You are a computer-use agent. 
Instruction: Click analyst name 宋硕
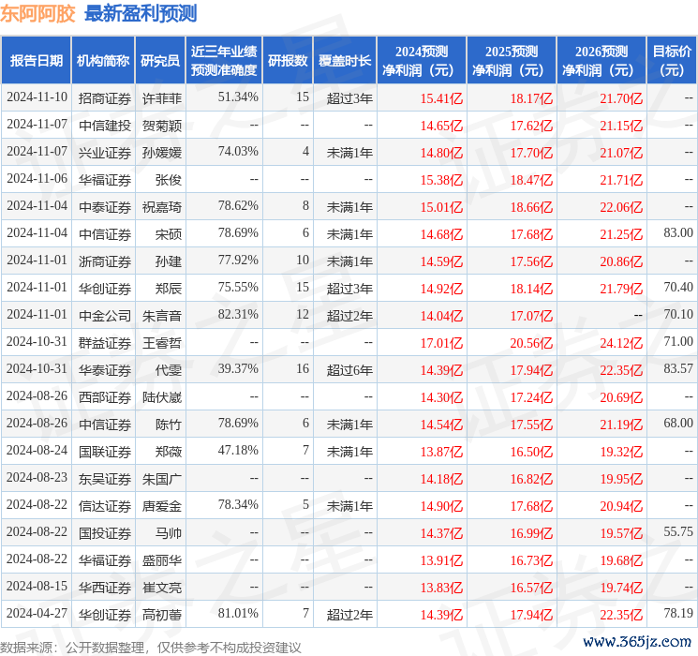click(169, 234)
